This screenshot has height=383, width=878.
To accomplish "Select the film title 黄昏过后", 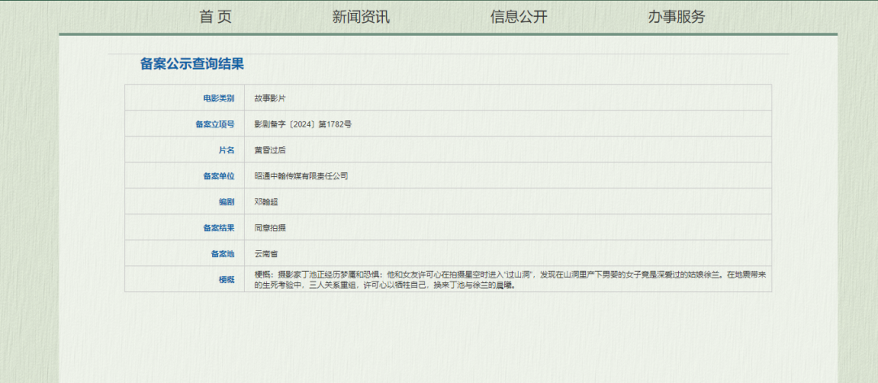I will (271, 150).
